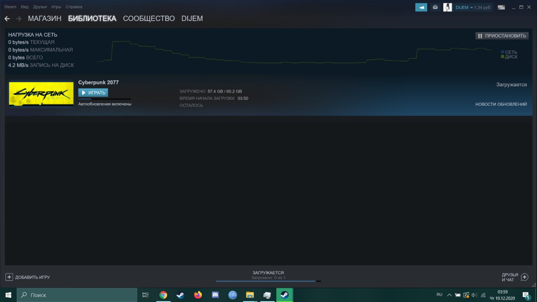The width and height of the screenshot is (537, 302).
Task: Go to МАГАЗИН tab
Action: 44,18
